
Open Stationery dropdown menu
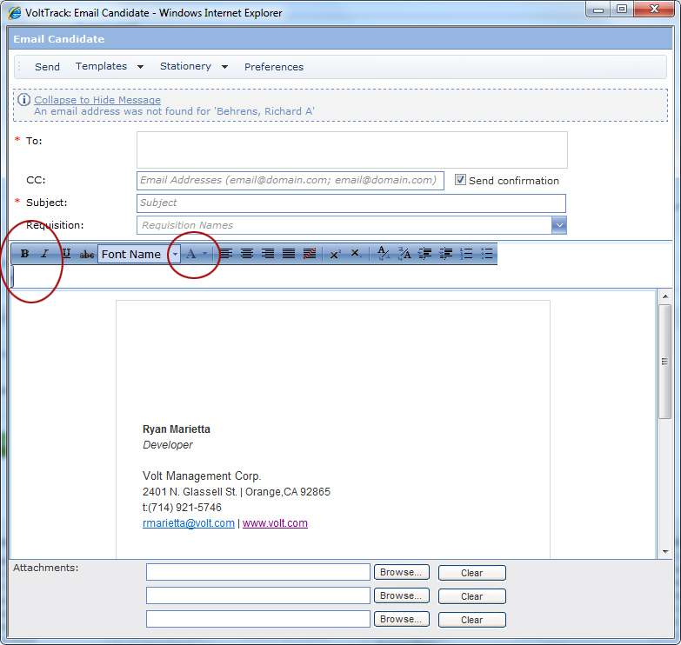(x=224, y=67)
